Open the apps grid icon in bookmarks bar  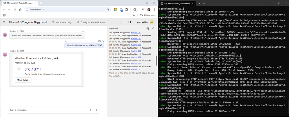[4, 15]
